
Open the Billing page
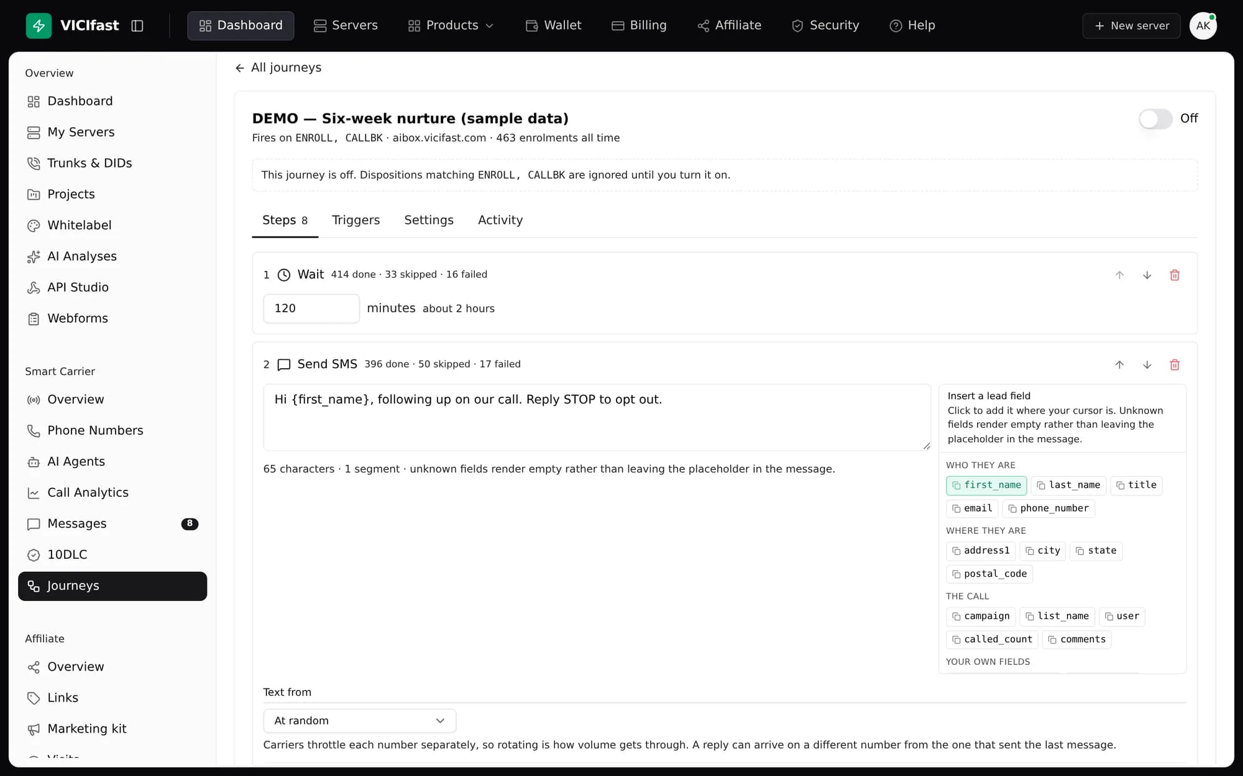(639, 25)
